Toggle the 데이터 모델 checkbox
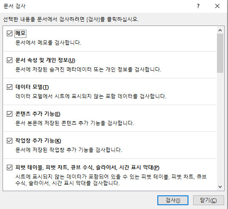228x209 pixels. [9, 87]
